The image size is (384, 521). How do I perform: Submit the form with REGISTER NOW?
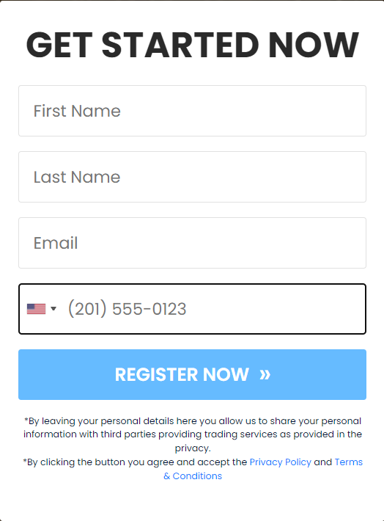coord(192,374)
